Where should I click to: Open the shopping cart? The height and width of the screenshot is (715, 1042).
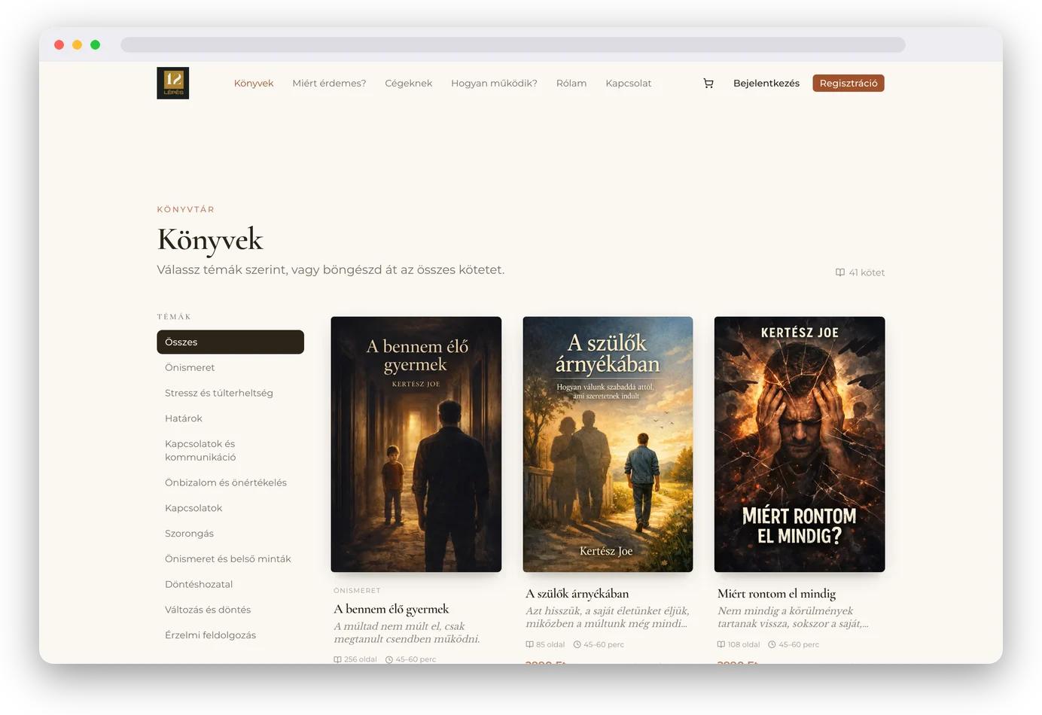point(708,84)
